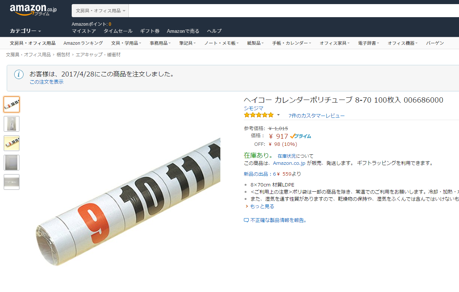
Task: Expand the カテゴリー dropdown menu
Action: (25, 31)
